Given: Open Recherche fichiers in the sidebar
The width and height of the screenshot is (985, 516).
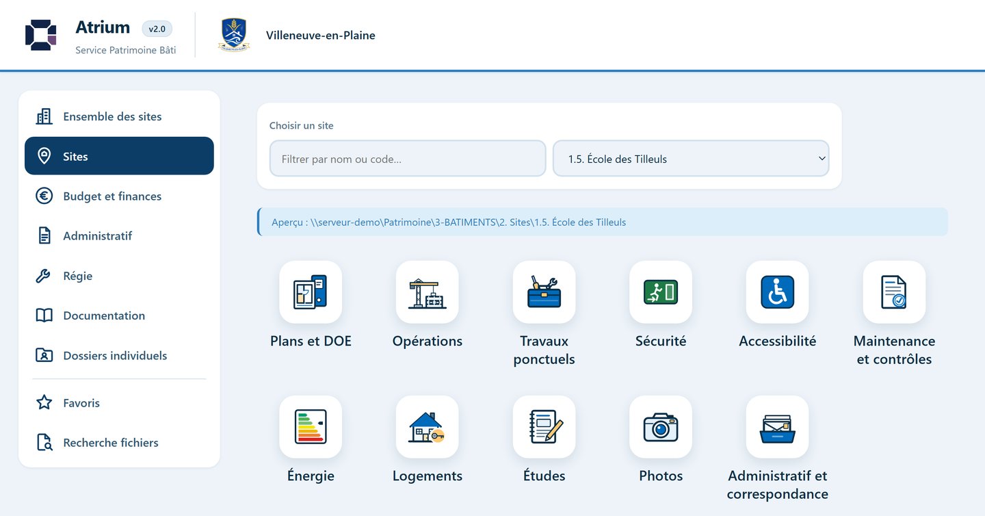Looking at the screenshot, I should [x=119, y=443].
